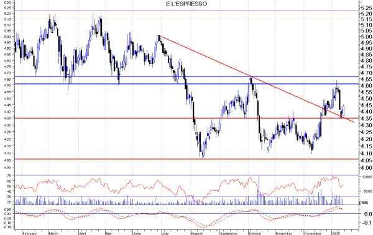The image size is (373, 235).
Task: Click the -0.1 label on right MACD axis
Action: click(367, 223)
